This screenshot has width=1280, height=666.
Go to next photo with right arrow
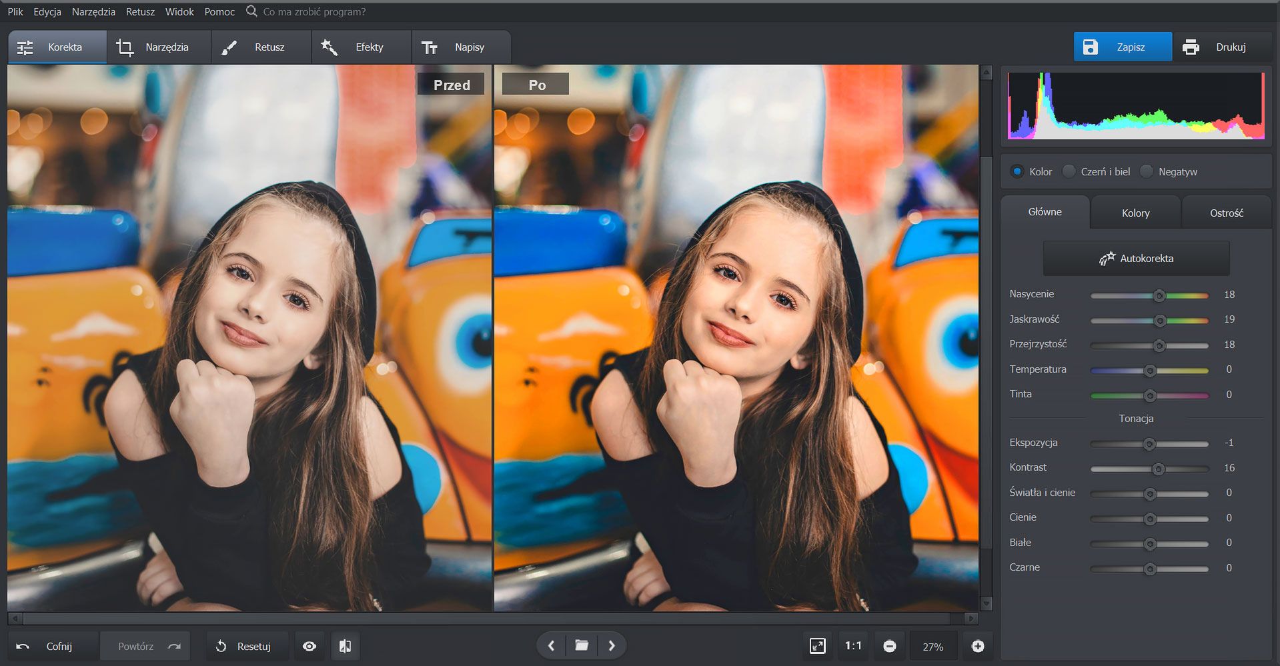(611, 645)
